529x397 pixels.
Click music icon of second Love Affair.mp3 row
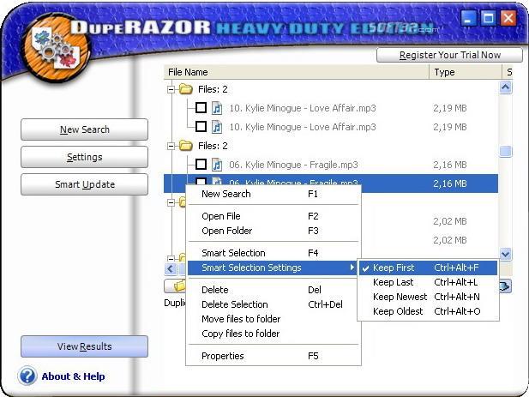pyautogui.click(x=217, y=127)
